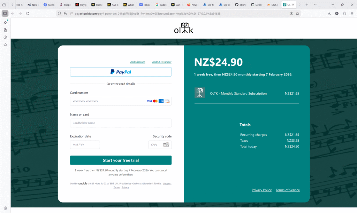
Task: Click the browser reload icon
Action: [28, 14]
